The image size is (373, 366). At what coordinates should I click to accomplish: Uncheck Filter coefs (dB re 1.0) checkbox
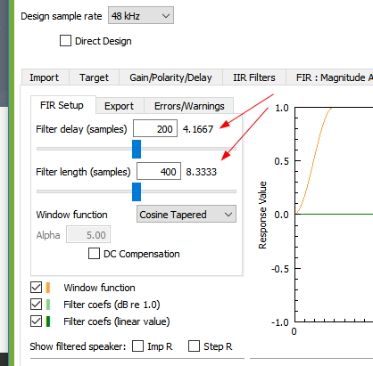(x=37, y=305)
